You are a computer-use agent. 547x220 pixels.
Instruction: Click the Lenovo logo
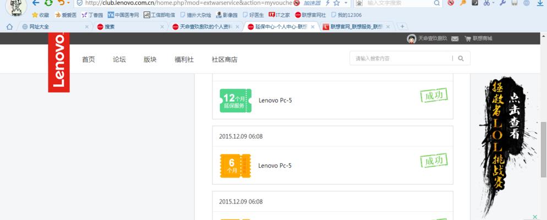pyautogui.click(x=58, y=62)
